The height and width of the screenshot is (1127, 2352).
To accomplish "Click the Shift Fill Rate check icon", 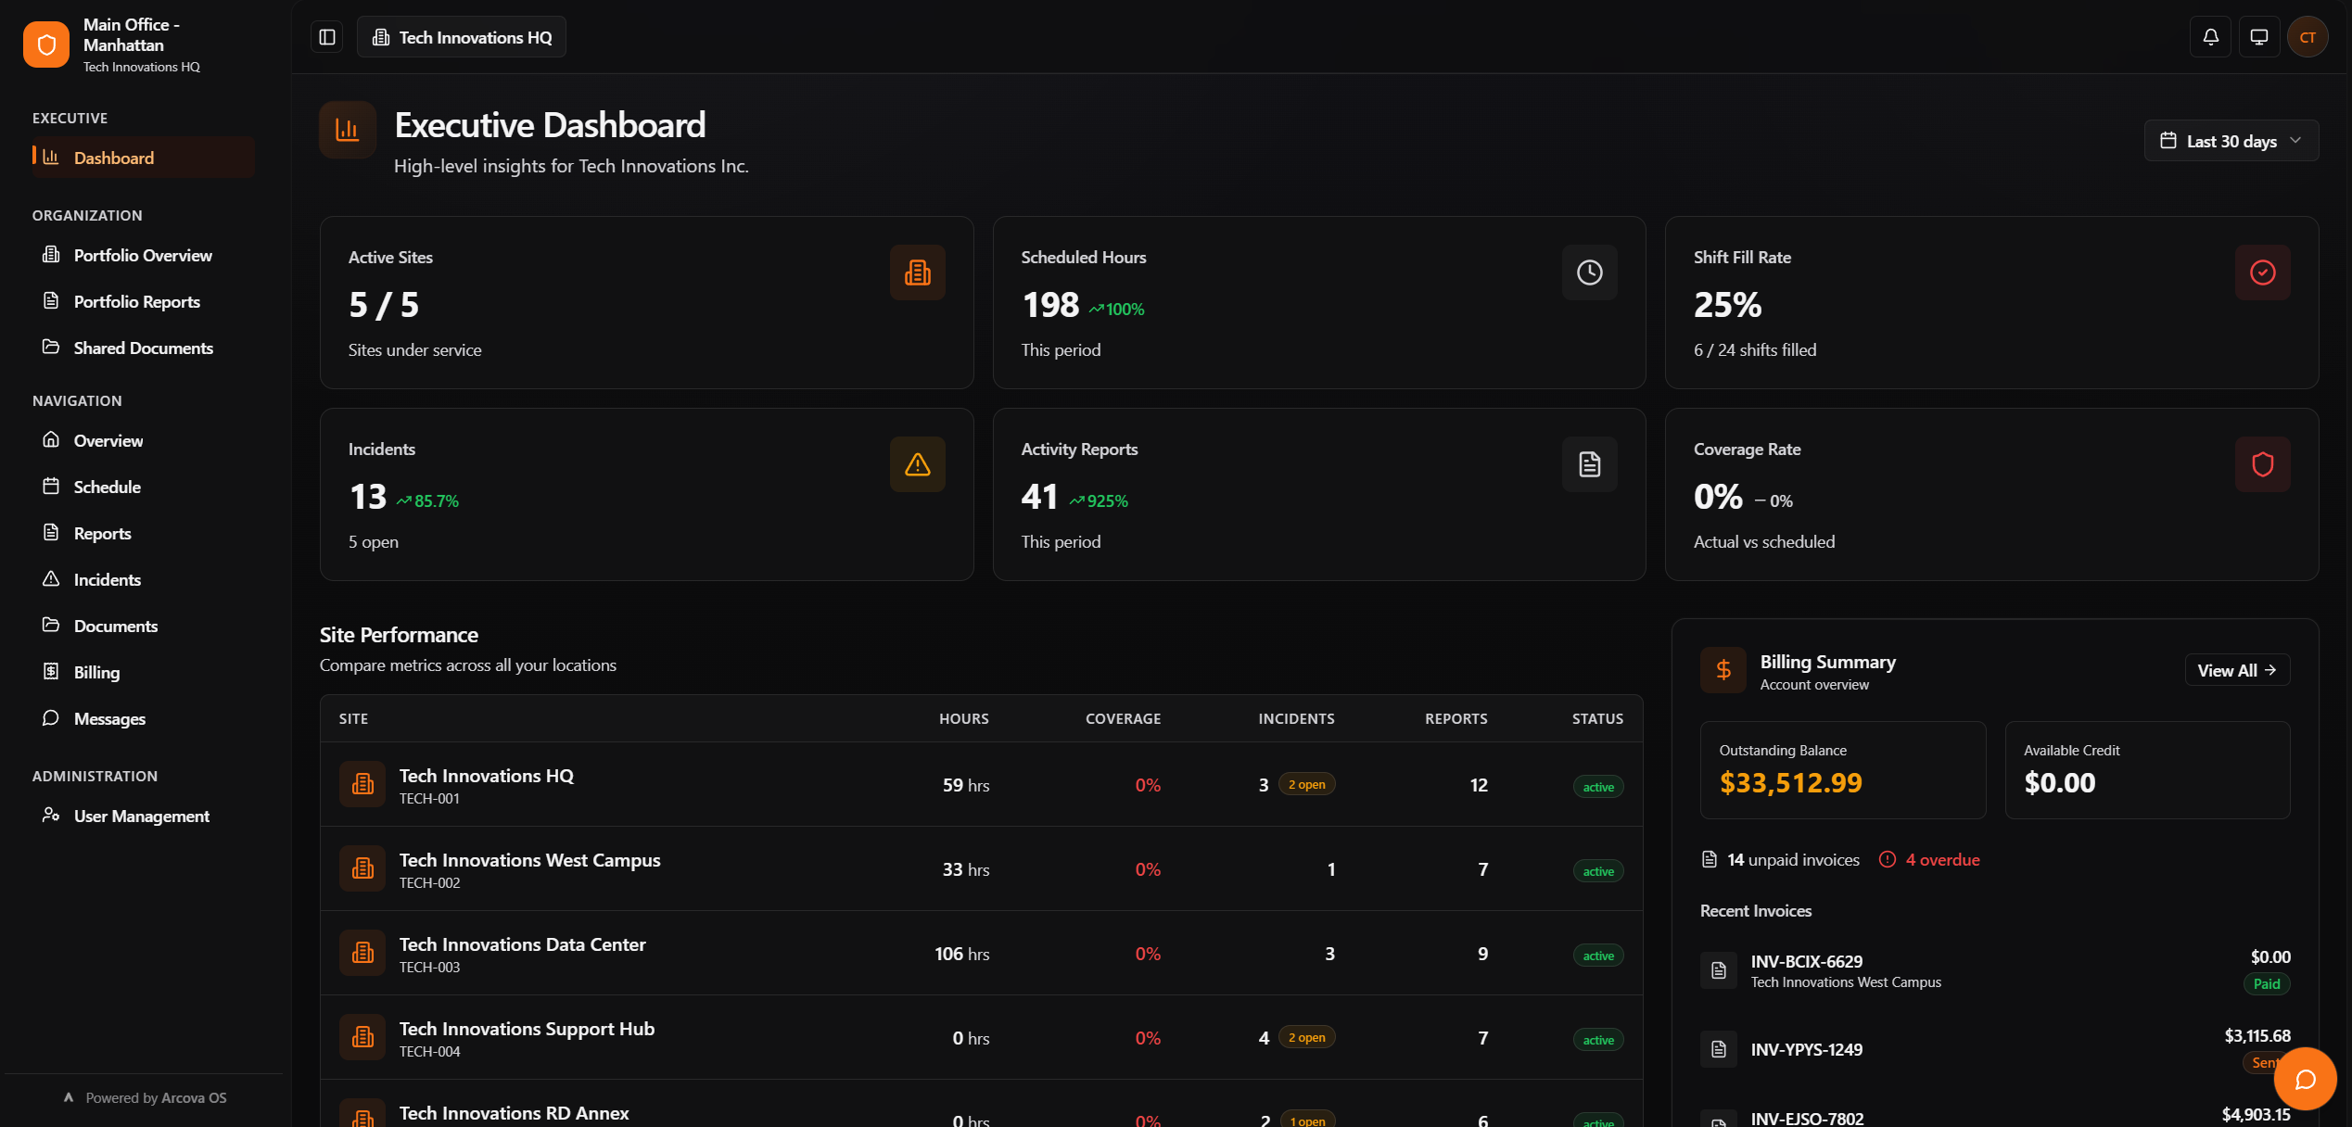I will (x=2263, y=272).
